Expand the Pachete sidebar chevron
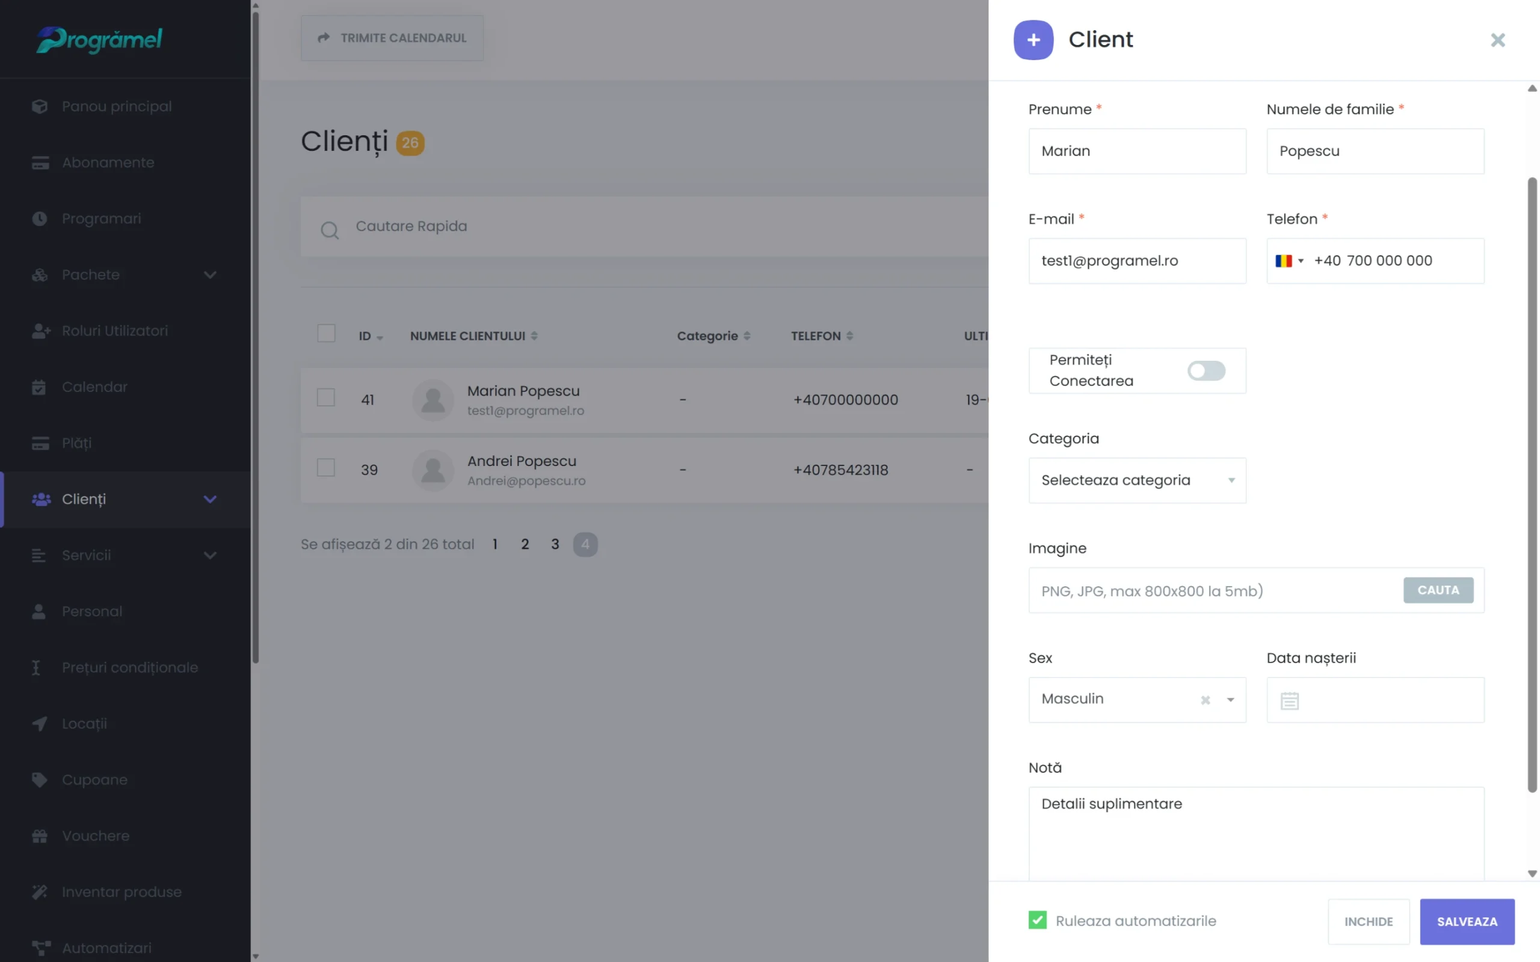The width and height of the screenshot is (1540, 962). tap(210, 275)
